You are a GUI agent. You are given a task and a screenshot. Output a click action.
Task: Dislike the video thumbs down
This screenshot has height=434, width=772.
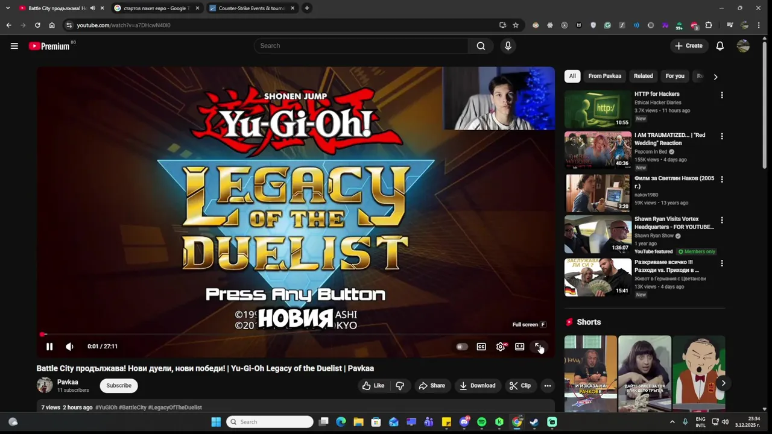tap(400, 386)
